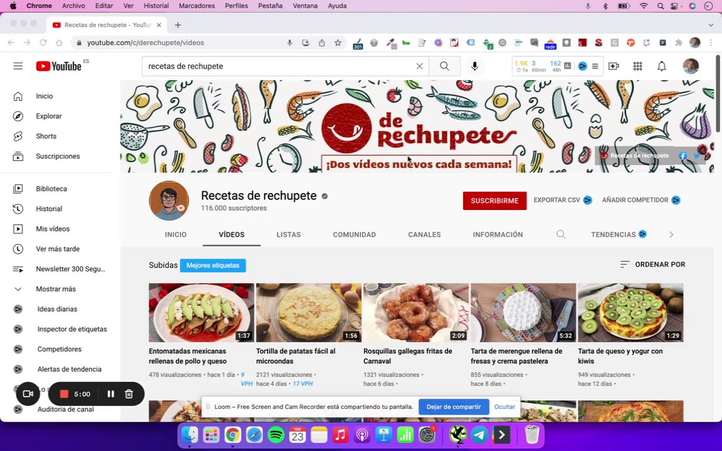Viewport: 722px width, 451px height.
Task: Click the SUSCRIBIRME button
Action: (494, 200)
